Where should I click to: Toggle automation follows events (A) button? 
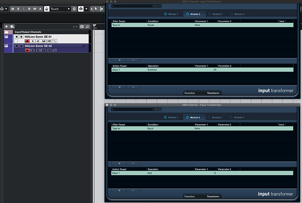40,9
